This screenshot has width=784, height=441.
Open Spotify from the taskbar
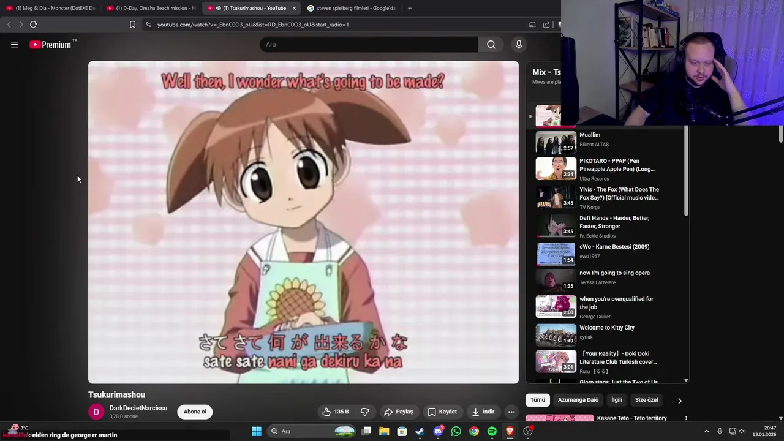(492, 431)
